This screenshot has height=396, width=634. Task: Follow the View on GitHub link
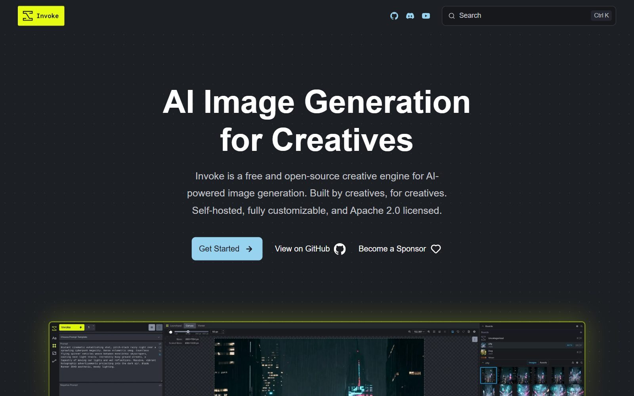tap(310, 249)
